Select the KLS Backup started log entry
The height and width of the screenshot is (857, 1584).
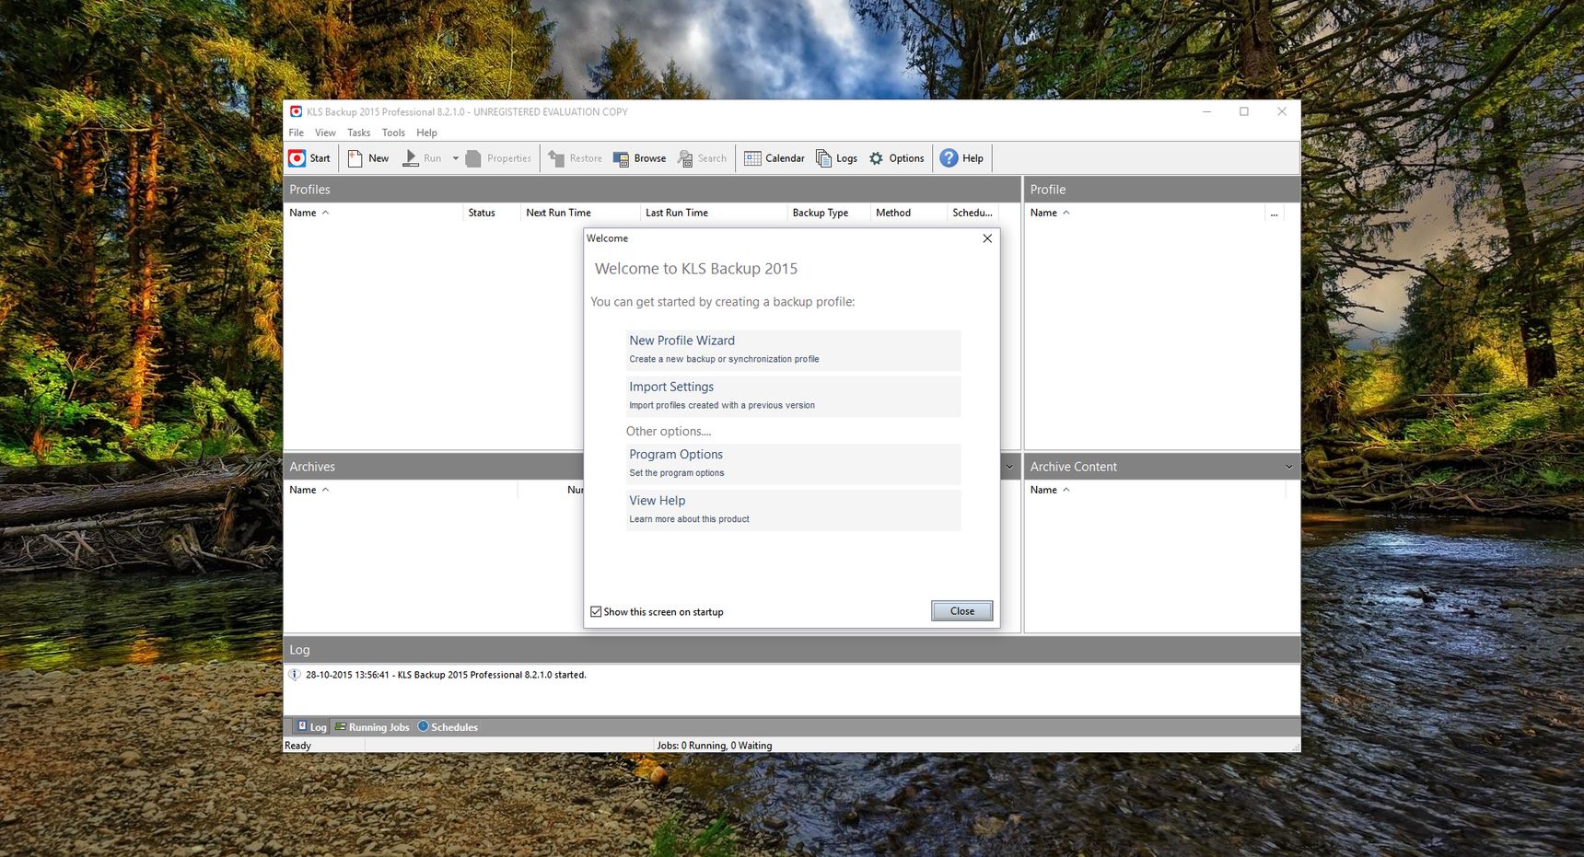click(446, 675)
